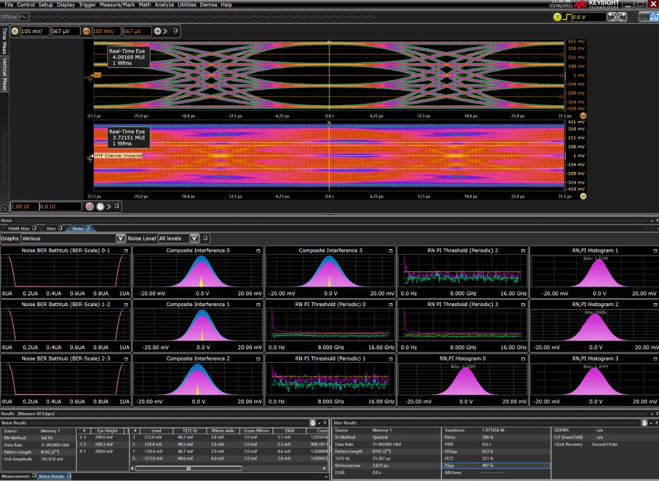Viewport: 659px width, 481px height.
Task: Click the waveform shape icon beside Offline
Action: 25,17
